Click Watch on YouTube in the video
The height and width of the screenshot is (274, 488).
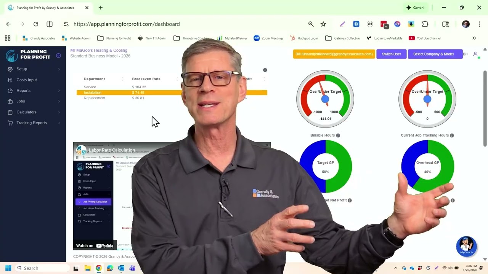(x=95, y=246)
